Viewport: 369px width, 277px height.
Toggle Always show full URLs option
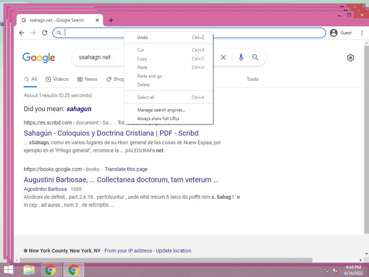(169, 119)
